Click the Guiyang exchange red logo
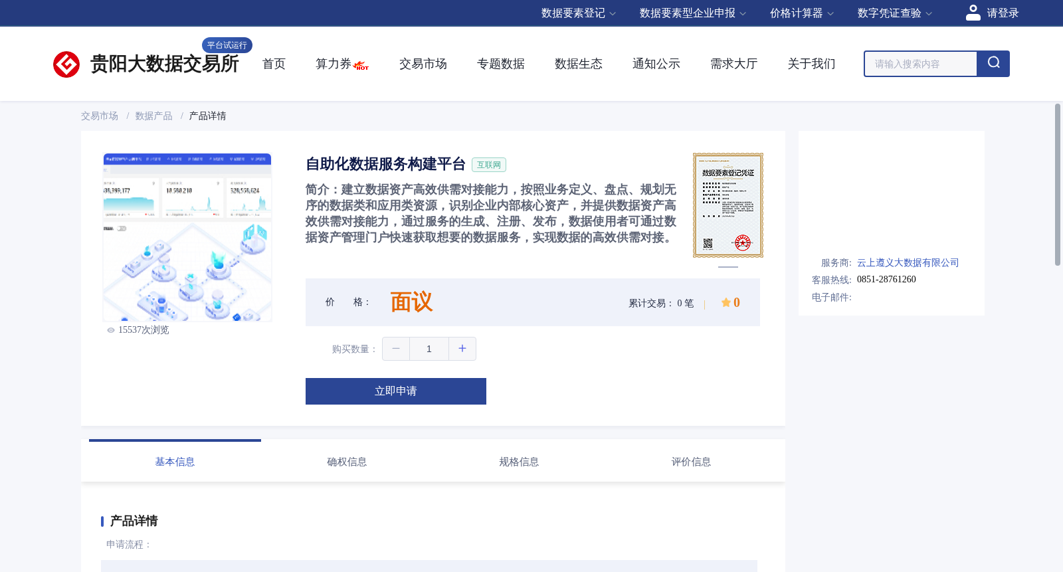1063x572 pixels. pyautogui.click(x=66, y=64)
